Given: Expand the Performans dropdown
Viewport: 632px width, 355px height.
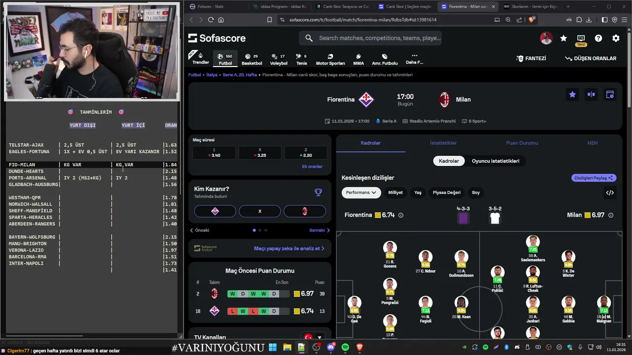Looking at the screenshot, I should tap(361, 192).
